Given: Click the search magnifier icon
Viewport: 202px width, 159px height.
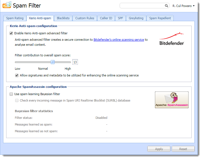Looking at the screenshot, I should click(x=166, y=6).
